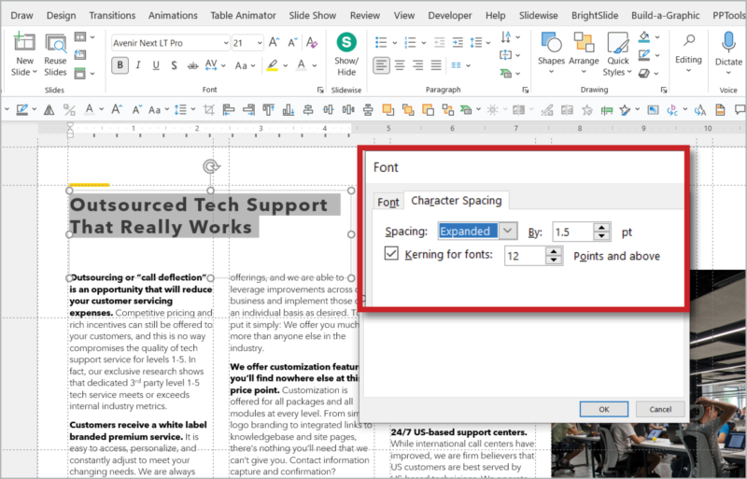Viewport: 747px width, 479px height.
Task: Toggle Underline formatting
Action: coord(156,65)
